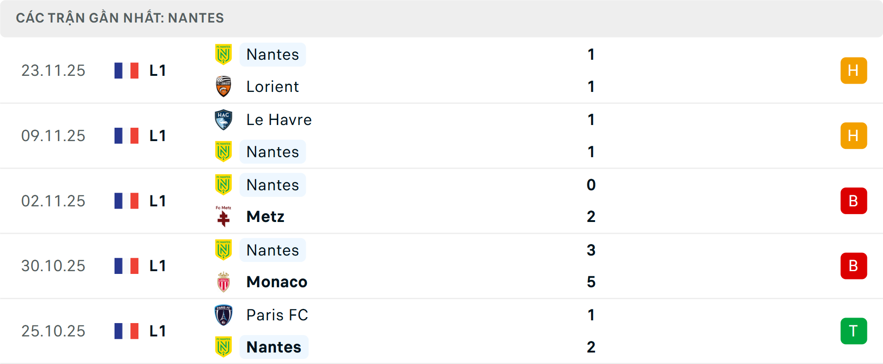Click the Le Havre HAC crest
Screen dimensions: 883x364
[224, 119]
